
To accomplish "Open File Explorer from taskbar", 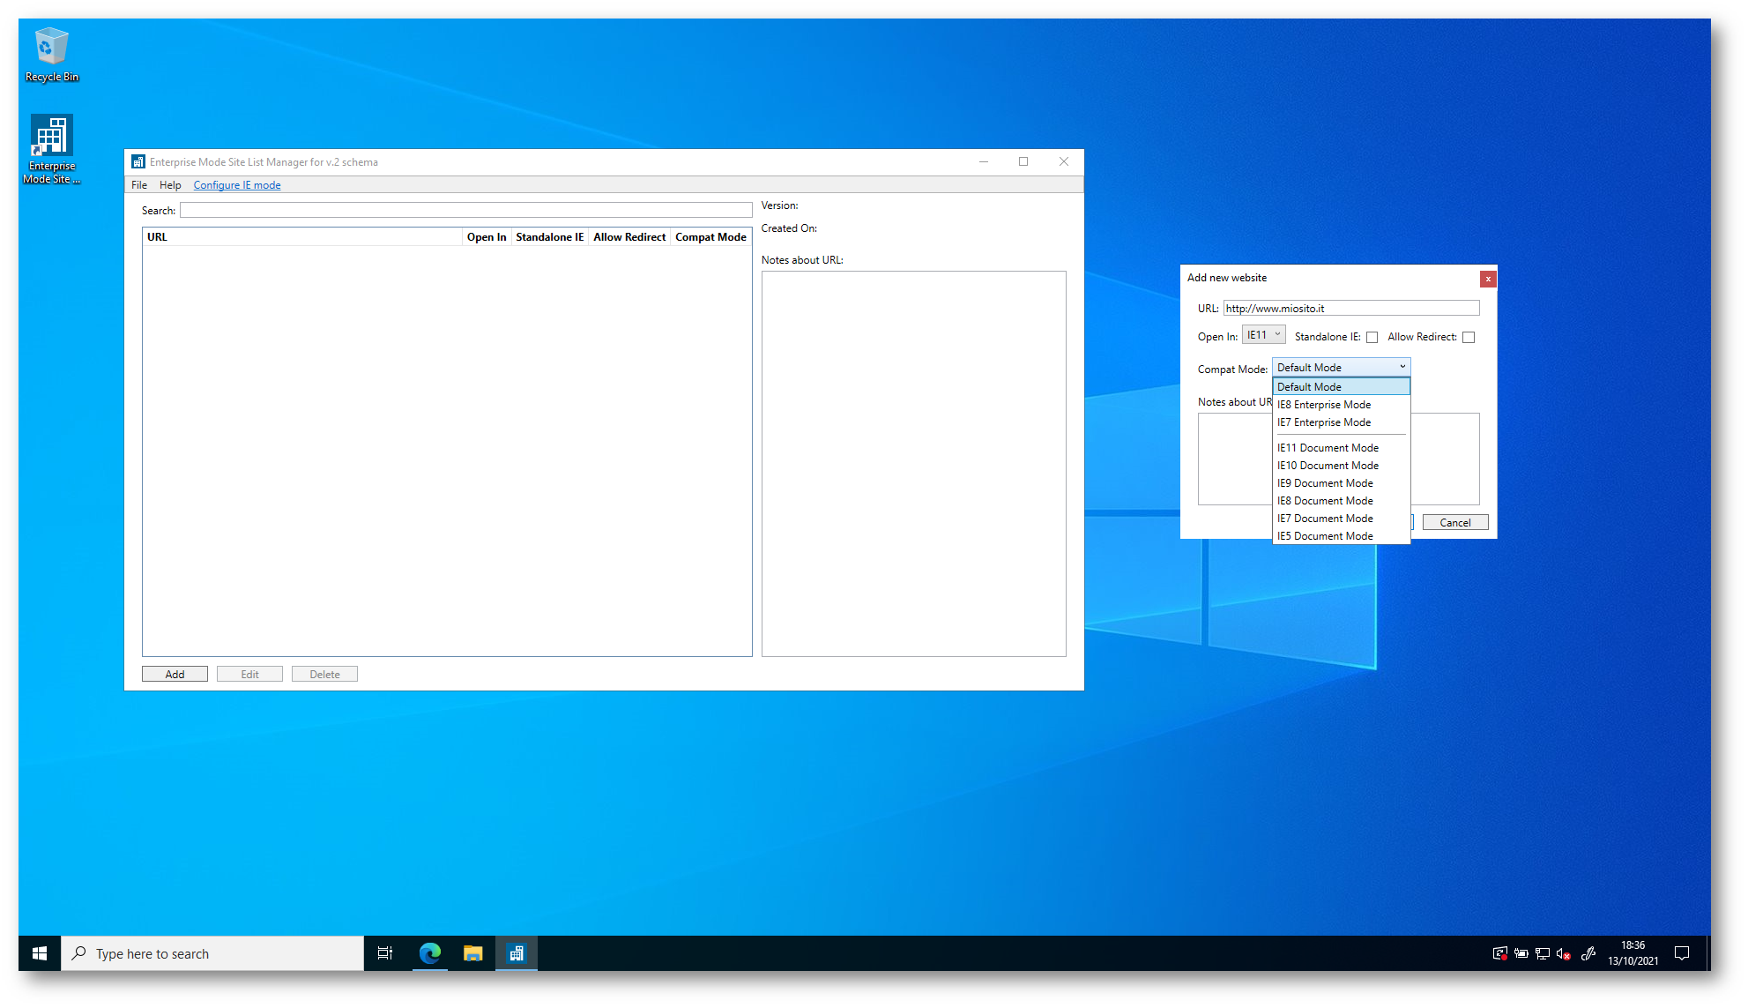I will point(473,953).
